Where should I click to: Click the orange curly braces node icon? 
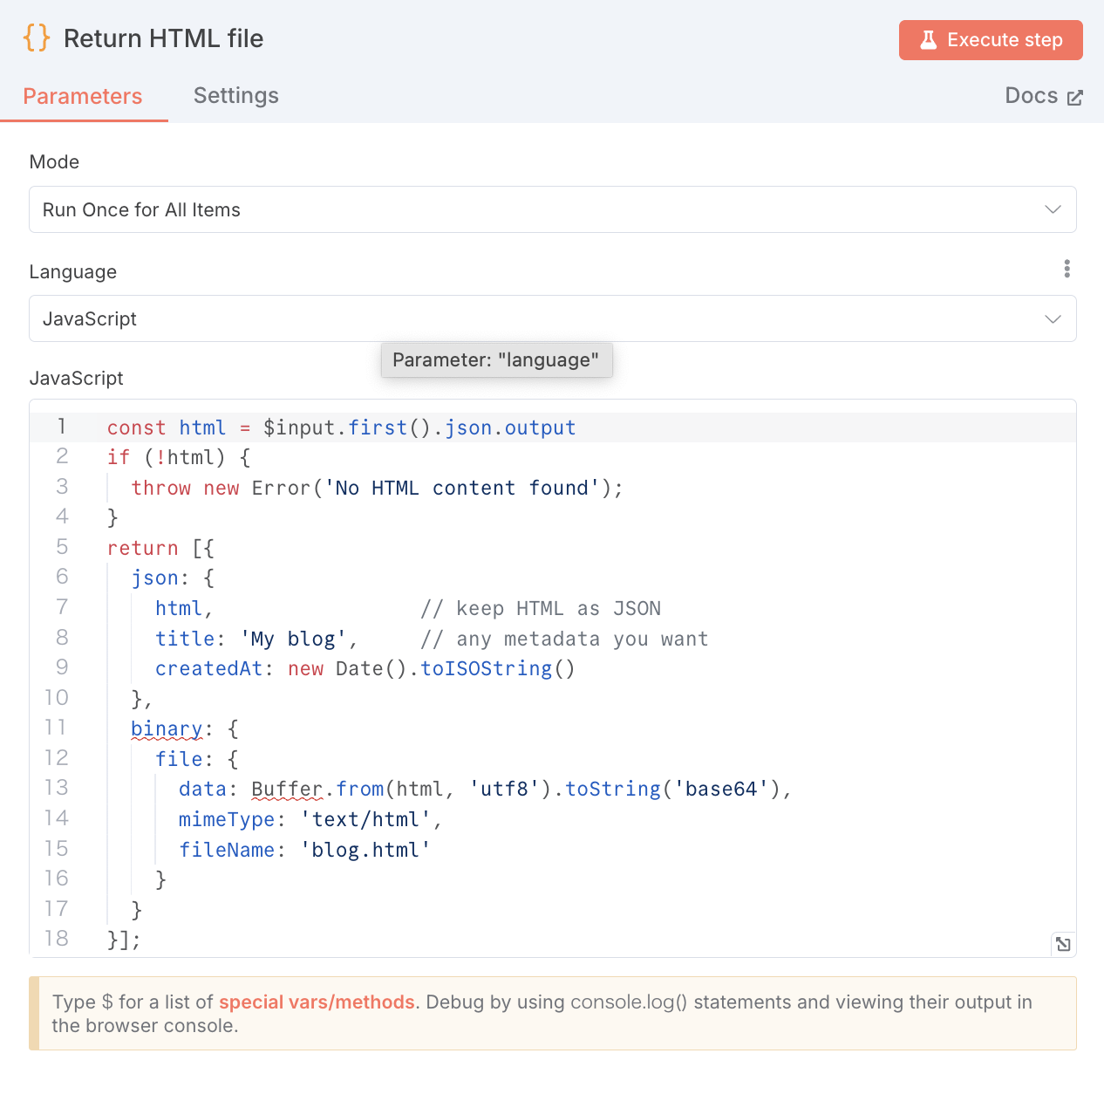click(37, 38)
